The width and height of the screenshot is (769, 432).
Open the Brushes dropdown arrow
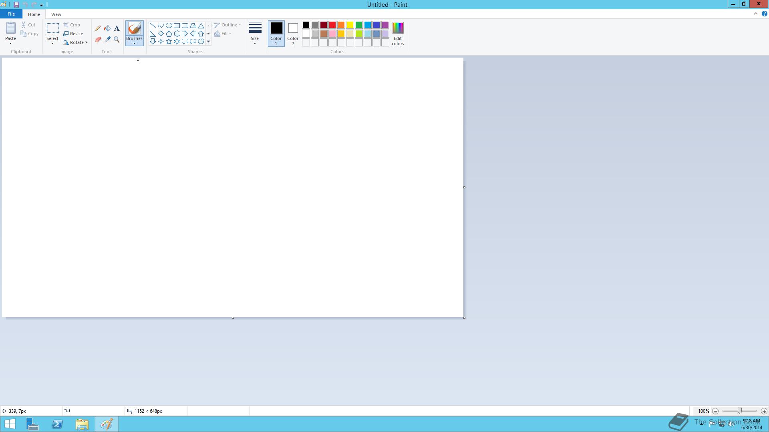pyautogui.click(x=134, y=43)
